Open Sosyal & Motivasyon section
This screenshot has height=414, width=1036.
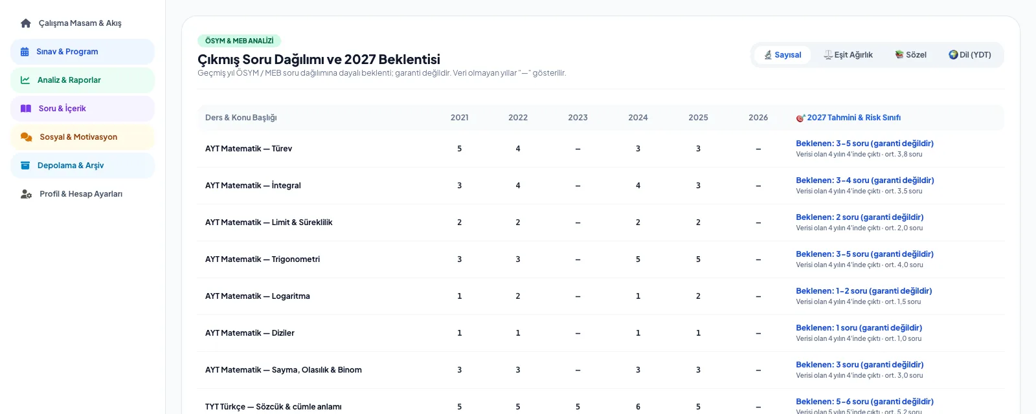(x=83, y=137)
